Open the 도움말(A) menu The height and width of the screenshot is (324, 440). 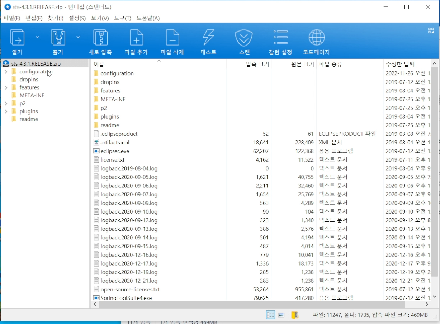[148, 18]
